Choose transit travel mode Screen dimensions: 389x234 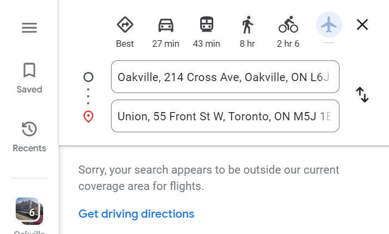[206, 24]
